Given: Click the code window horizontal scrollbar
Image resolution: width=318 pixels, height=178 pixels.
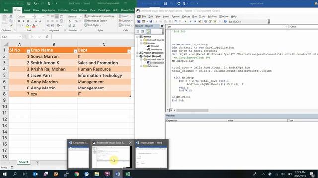Looking at the screenshot, I should pos(192,110).
